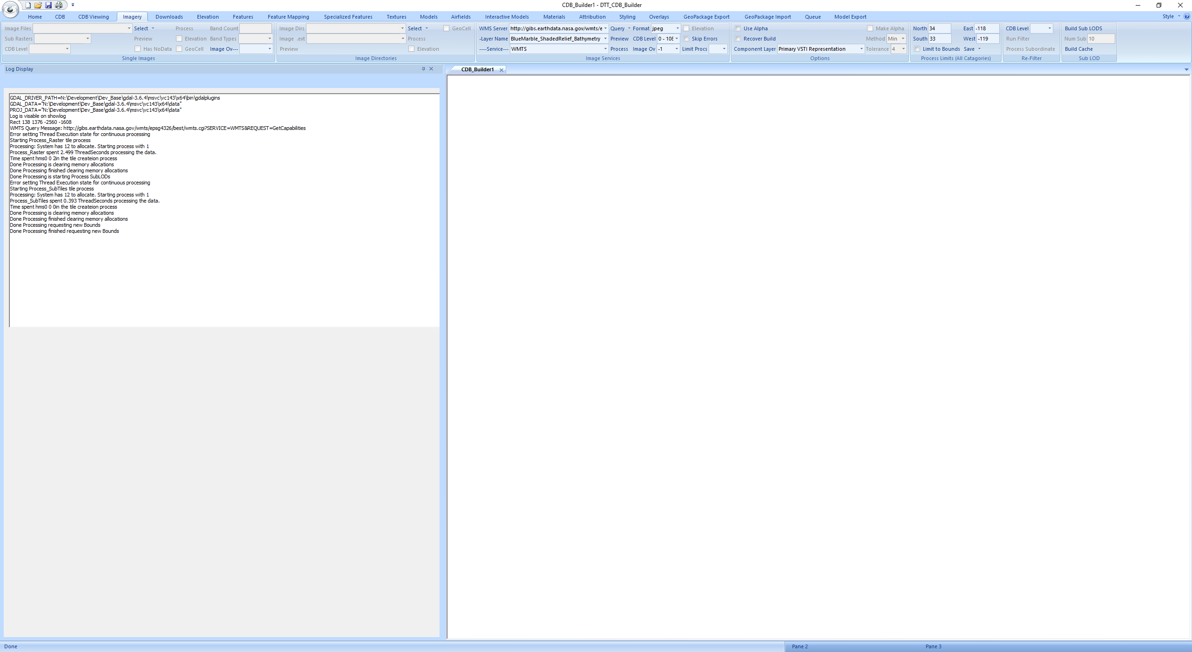The width and height of the screenshot is (1192, 652).
Task: Enable the Skip Errors checkbox
Action: 688,39
